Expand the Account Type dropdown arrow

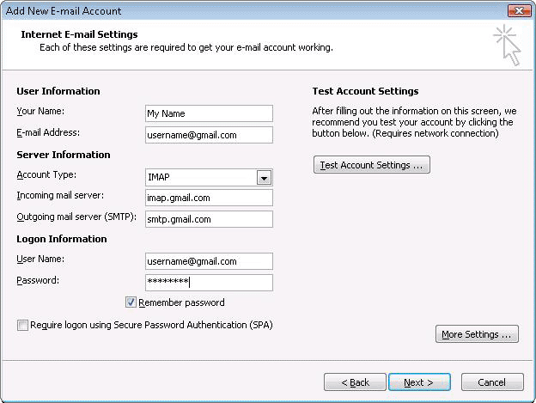pos(264,178)
